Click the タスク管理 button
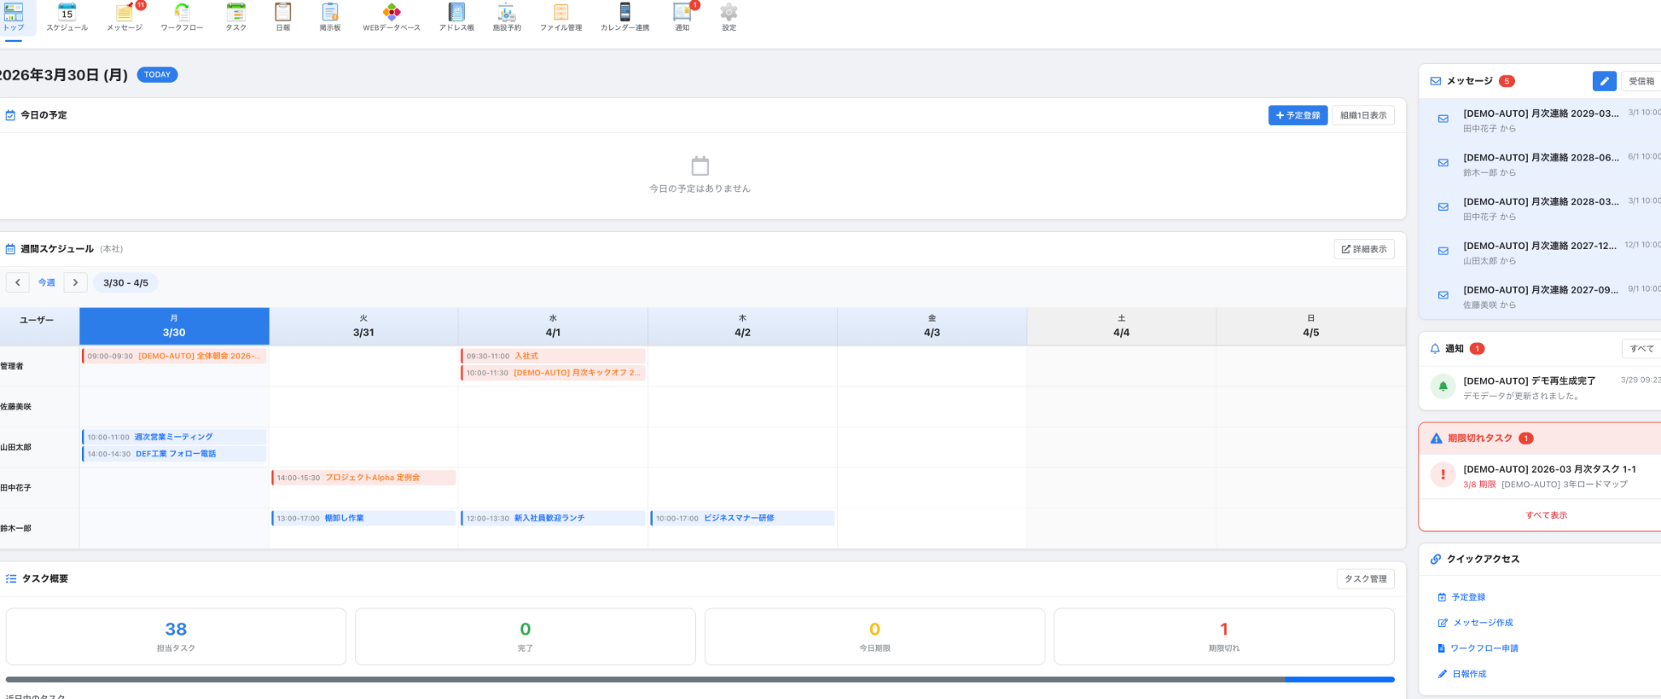 1366,579
